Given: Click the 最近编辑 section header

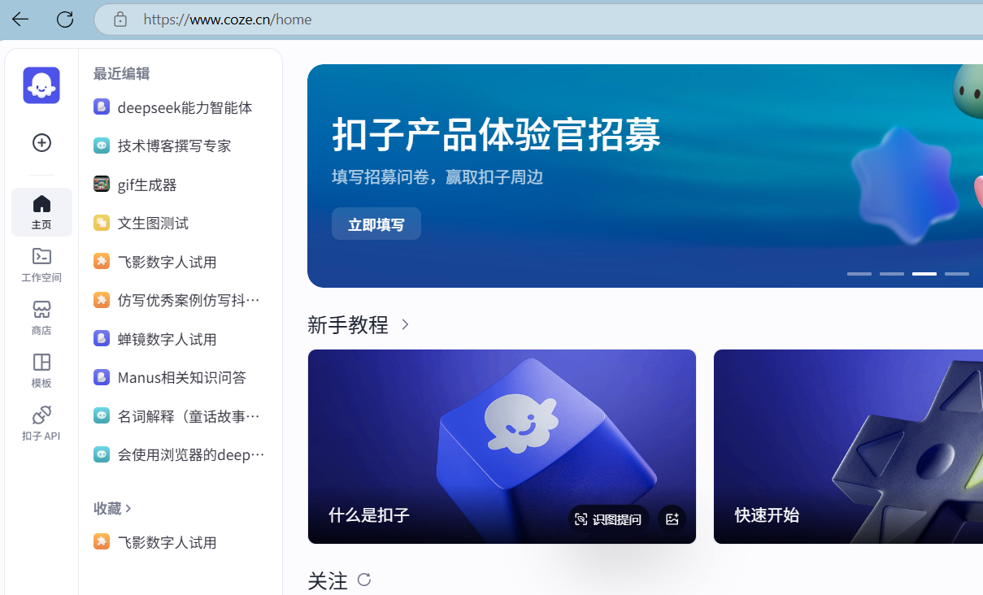Looking at the screenshot, I should (x=121, y=73).
